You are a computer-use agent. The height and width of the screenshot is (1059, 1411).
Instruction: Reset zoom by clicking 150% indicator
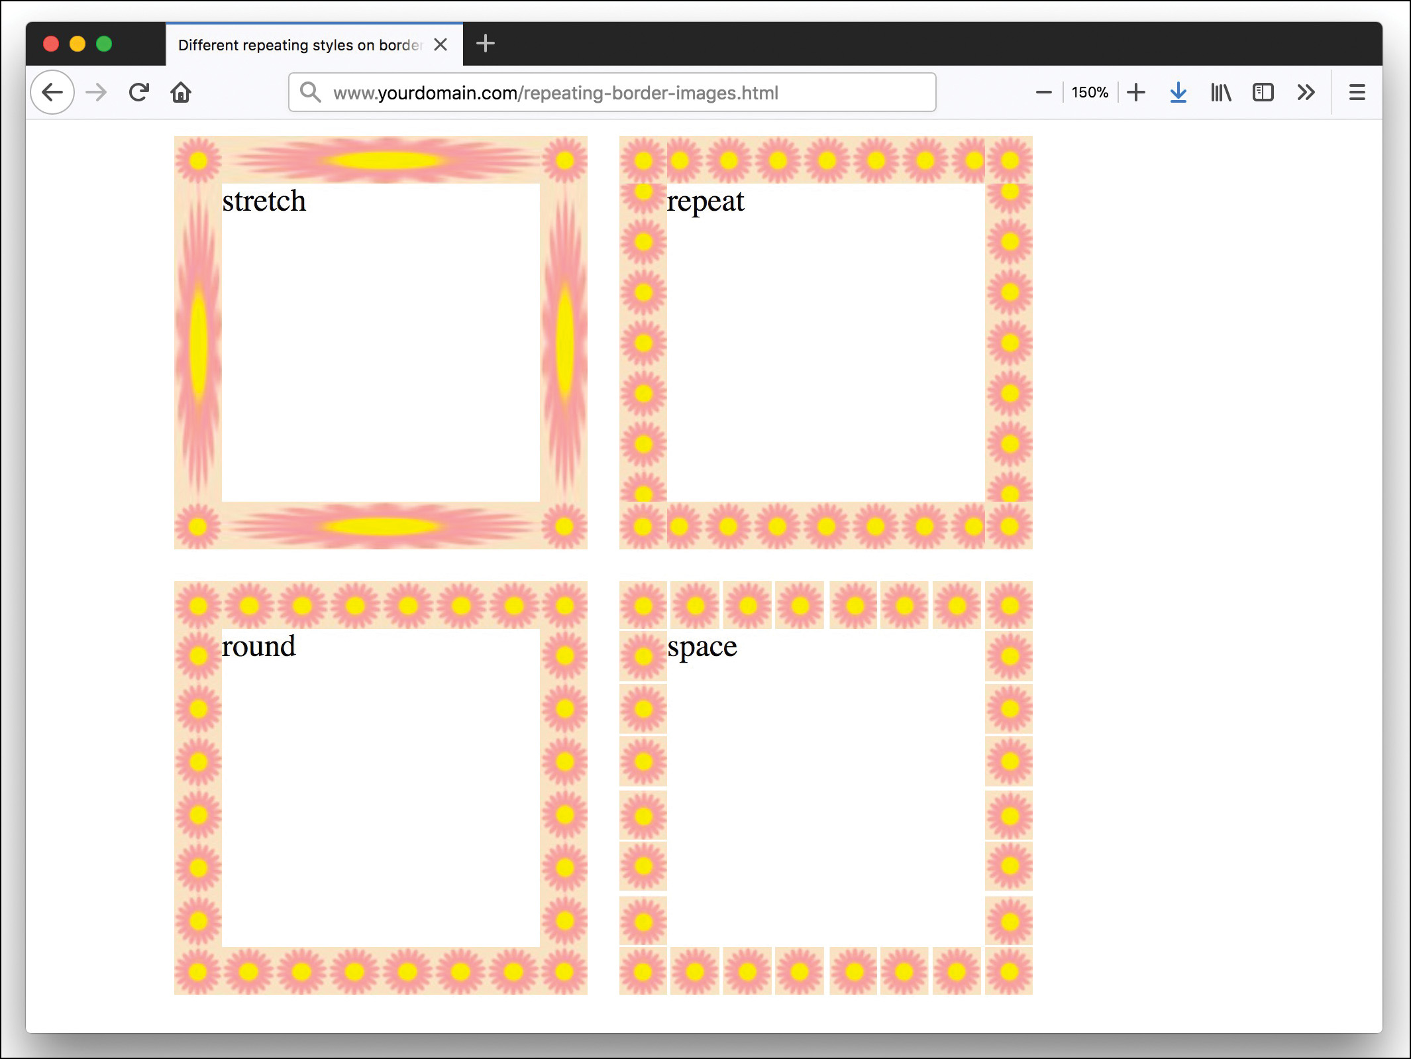(x=1089, y=92)
